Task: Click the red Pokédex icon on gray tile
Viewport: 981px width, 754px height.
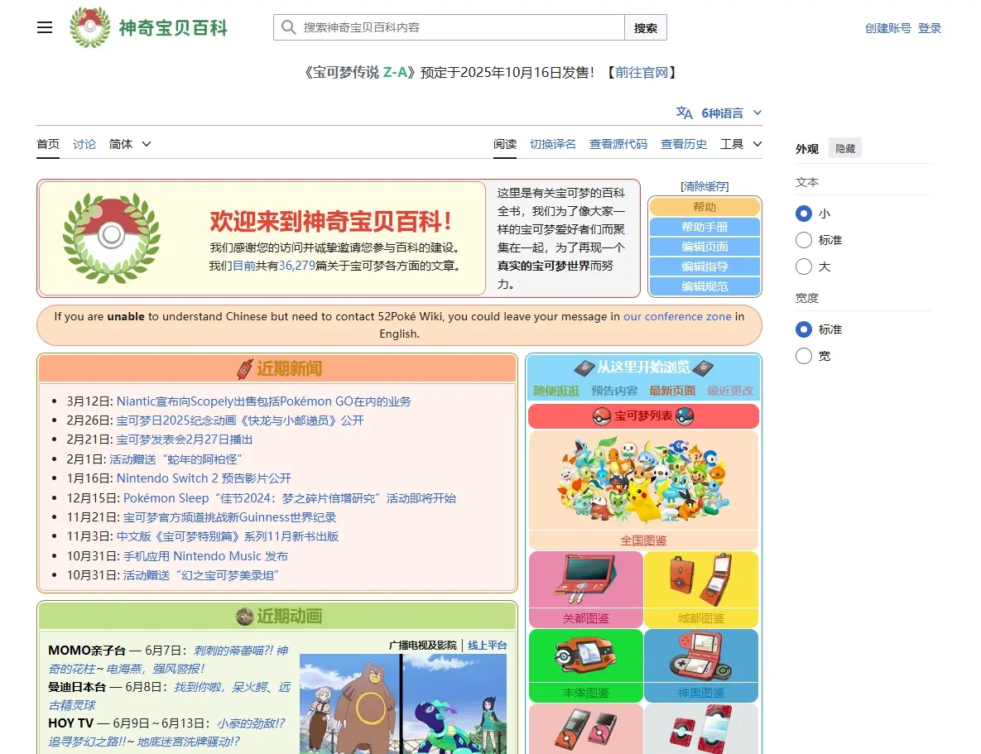Action: [700, 730]
